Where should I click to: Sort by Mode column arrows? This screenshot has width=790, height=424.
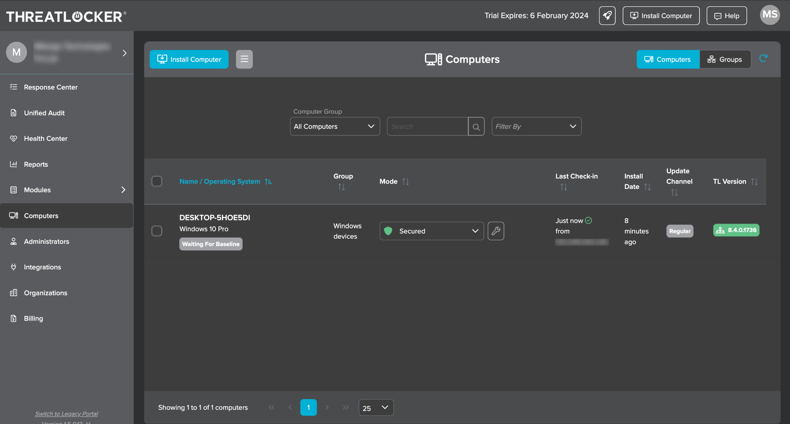(x=406, y=181)
